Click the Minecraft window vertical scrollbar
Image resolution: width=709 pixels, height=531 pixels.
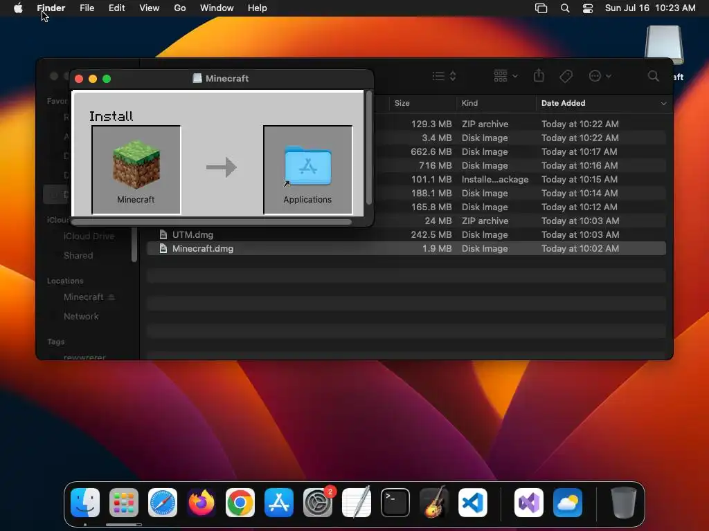tap(369, 148)
